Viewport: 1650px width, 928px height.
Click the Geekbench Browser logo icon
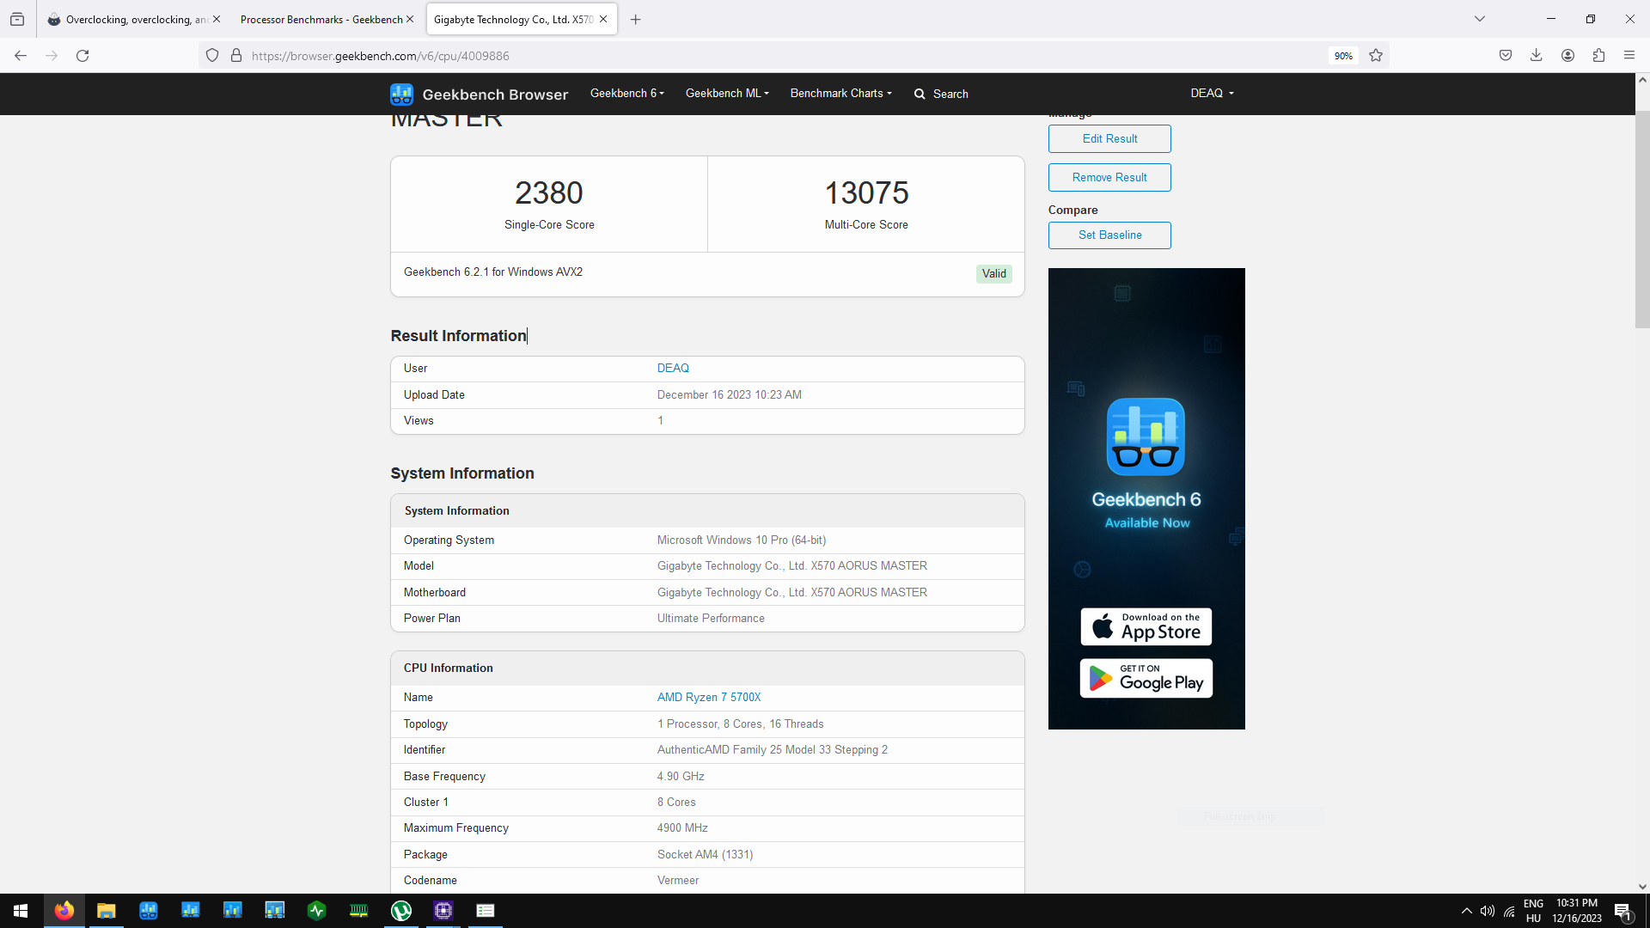tap(401, 94)
